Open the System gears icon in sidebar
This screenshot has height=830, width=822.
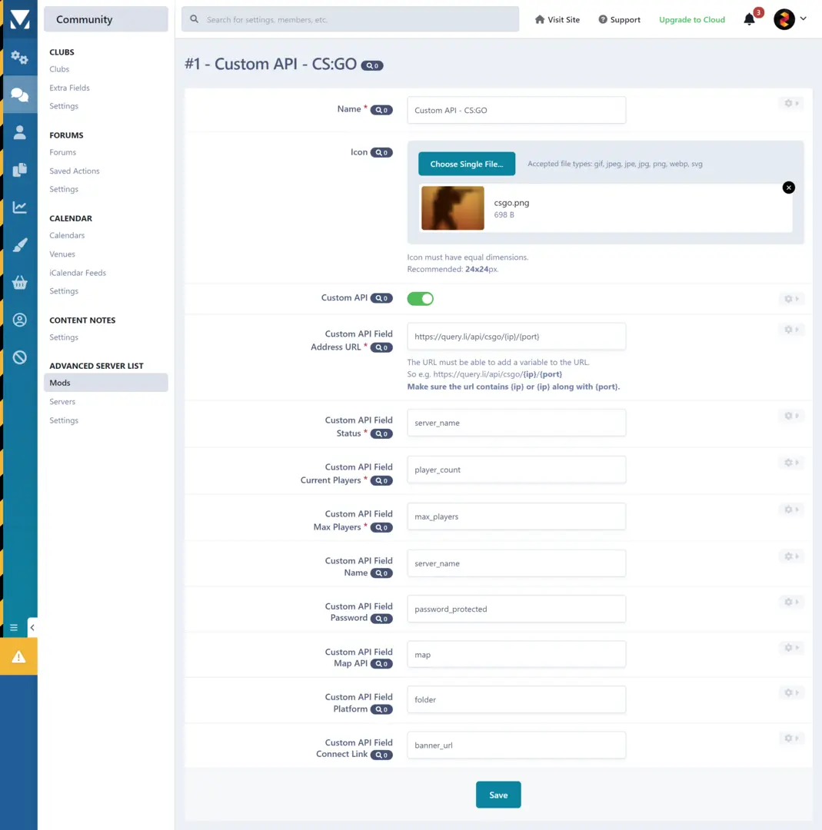19,57
